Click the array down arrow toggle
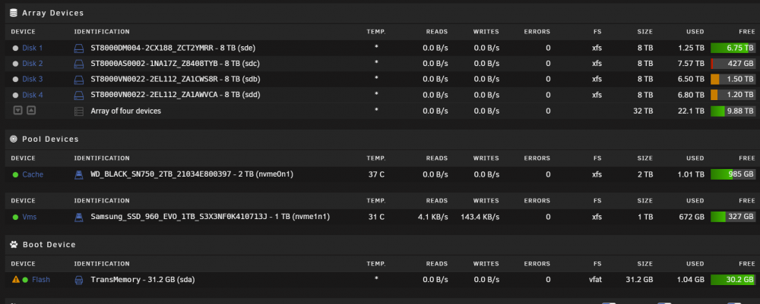This screenshot has width=760, height=304. [x=18, y=111]
